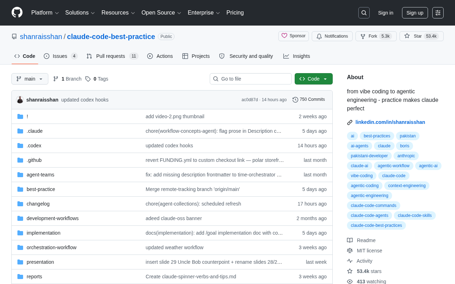This screenshot has height=284, width=455.
Task: Open shanraisshan owner profile link
Action: tap(41, 37)
